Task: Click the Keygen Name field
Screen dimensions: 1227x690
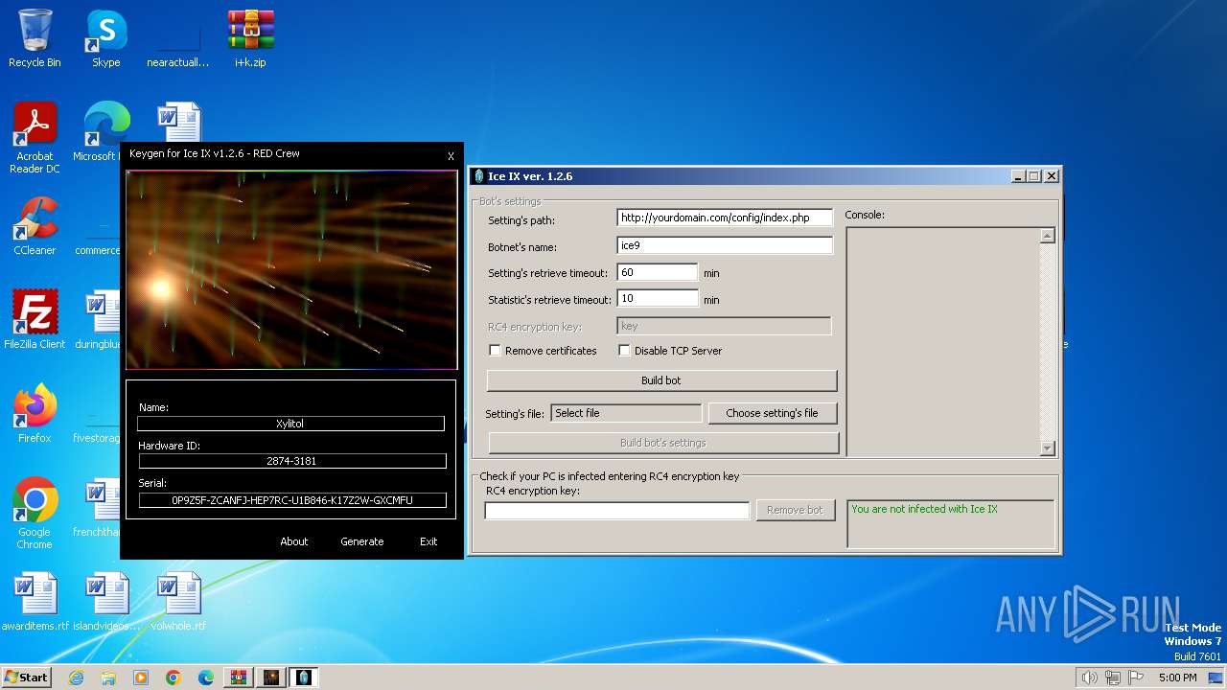Action: pyautogui.click(x=291, y=424)
